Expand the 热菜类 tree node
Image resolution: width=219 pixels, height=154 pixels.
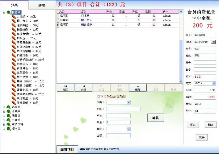pos(4,107)
